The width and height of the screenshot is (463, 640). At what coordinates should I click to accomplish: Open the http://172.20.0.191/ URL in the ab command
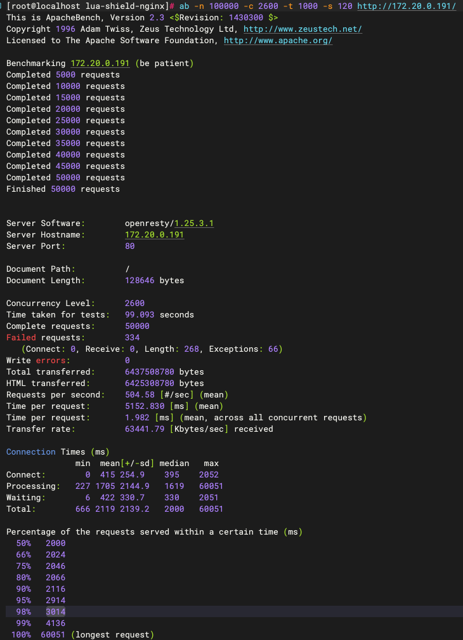coord(407,6)
